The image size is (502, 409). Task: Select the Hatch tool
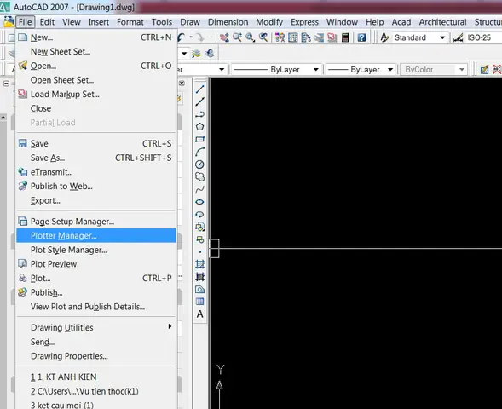point(199,264)
